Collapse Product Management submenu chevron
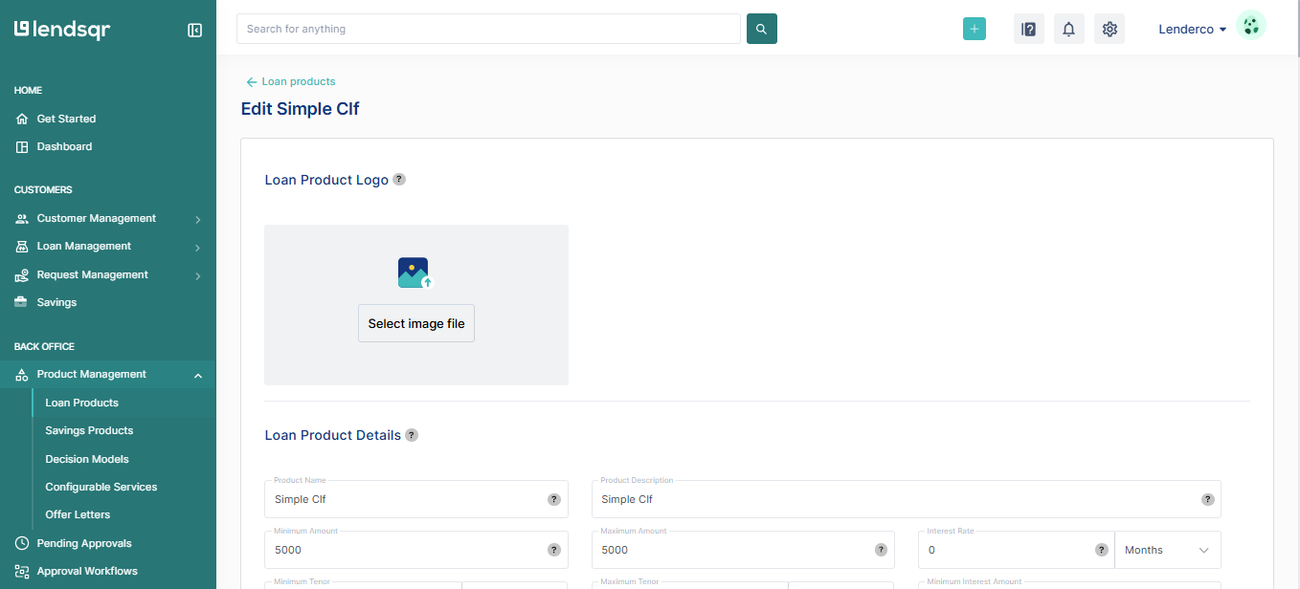Image resolution: width=1300 pixels, height=589 pixels. (198, 375)
